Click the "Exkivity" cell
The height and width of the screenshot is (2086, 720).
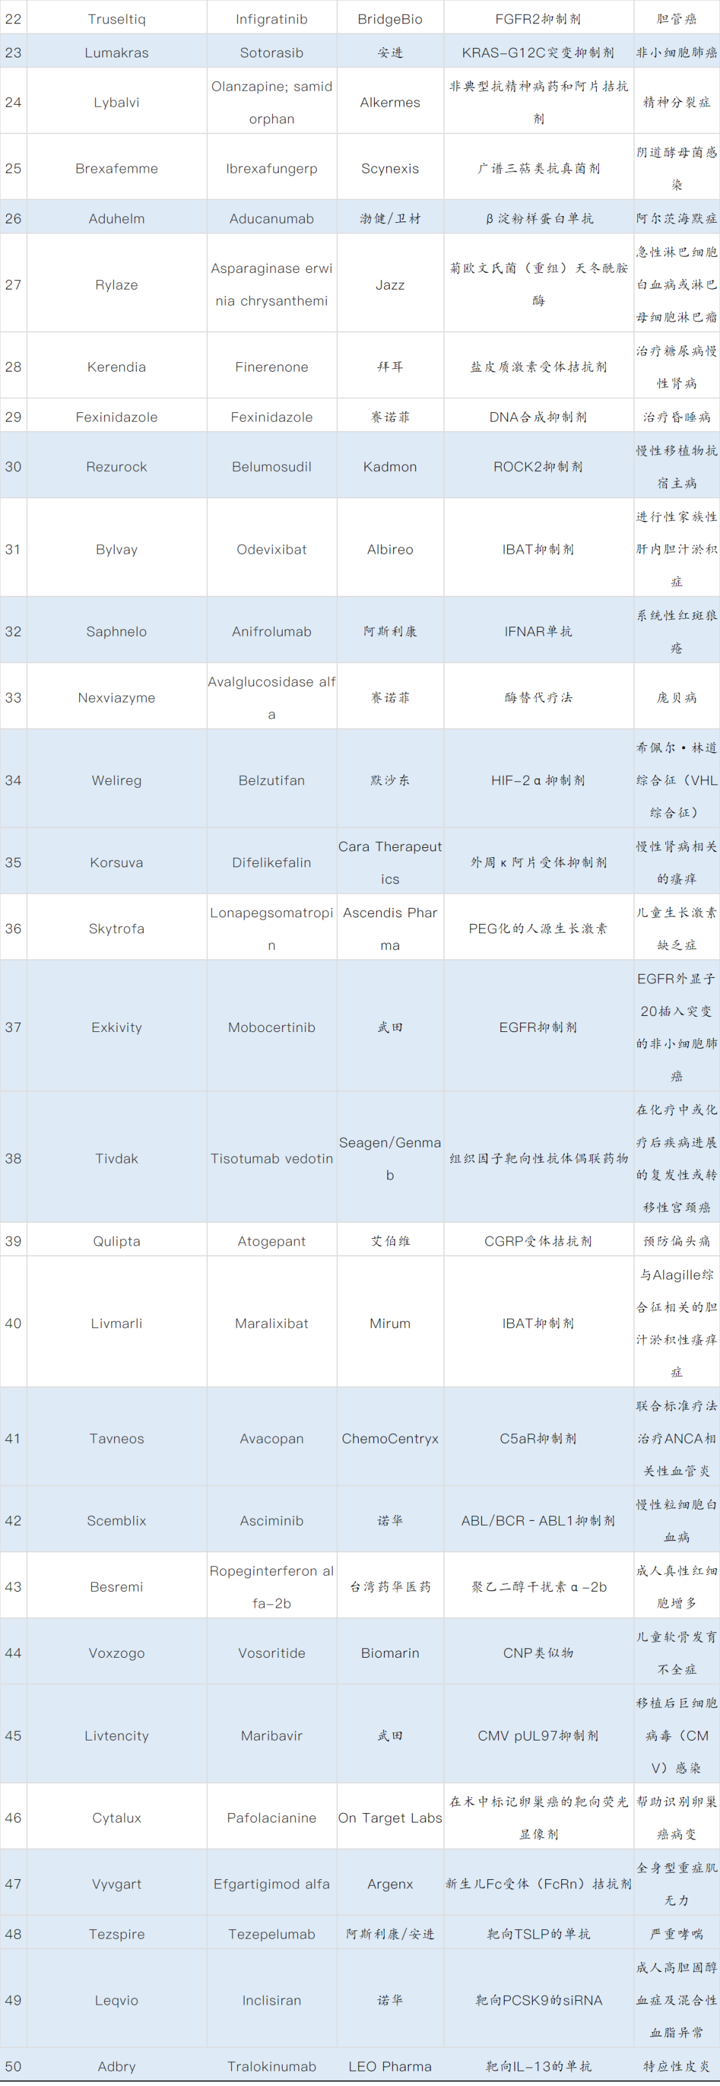tap(117, 1027)
